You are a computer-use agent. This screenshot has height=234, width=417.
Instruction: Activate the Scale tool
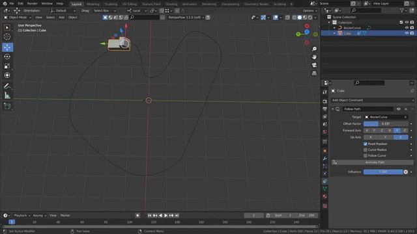pyautogui.click(x=7, y=66)
